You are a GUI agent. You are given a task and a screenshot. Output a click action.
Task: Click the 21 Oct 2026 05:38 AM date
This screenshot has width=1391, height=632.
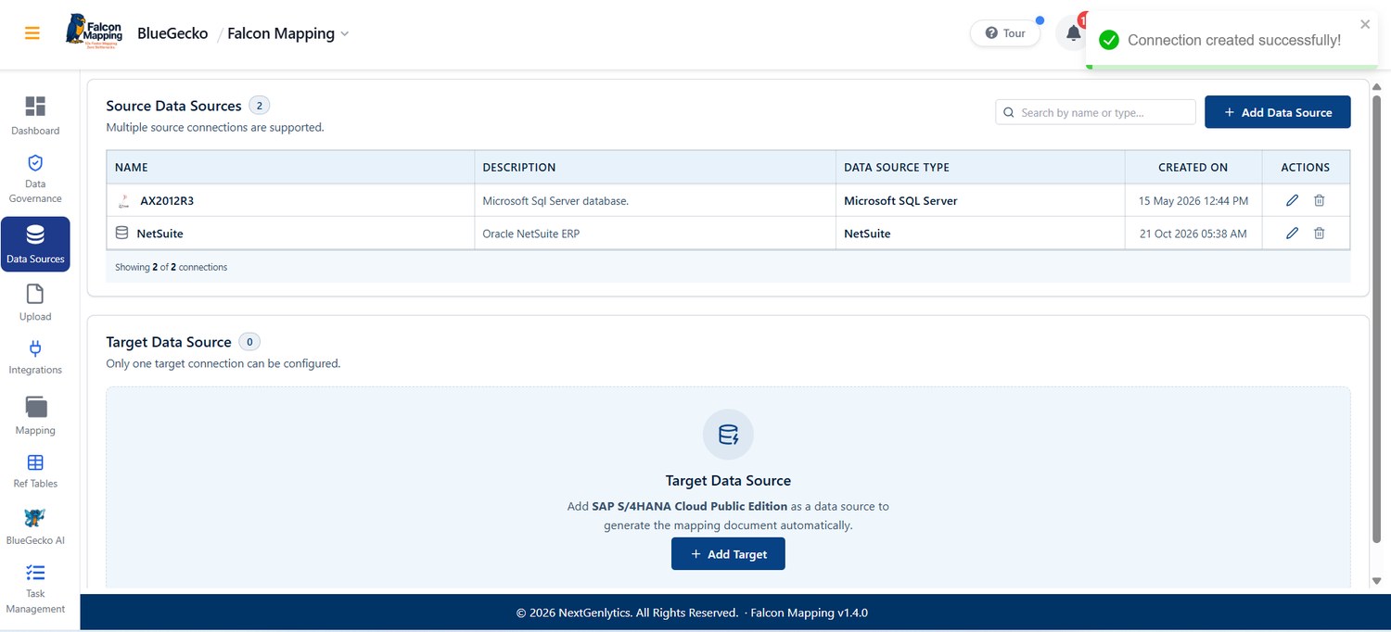(x=1193, y=234)
